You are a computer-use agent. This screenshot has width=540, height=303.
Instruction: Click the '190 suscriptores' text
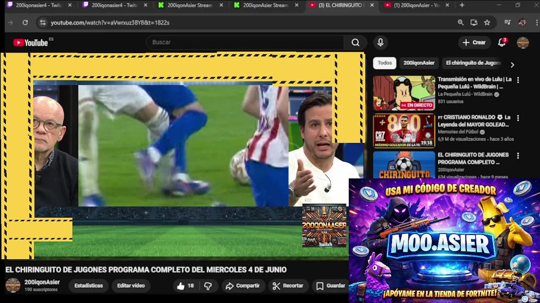(x=41, y=290)
